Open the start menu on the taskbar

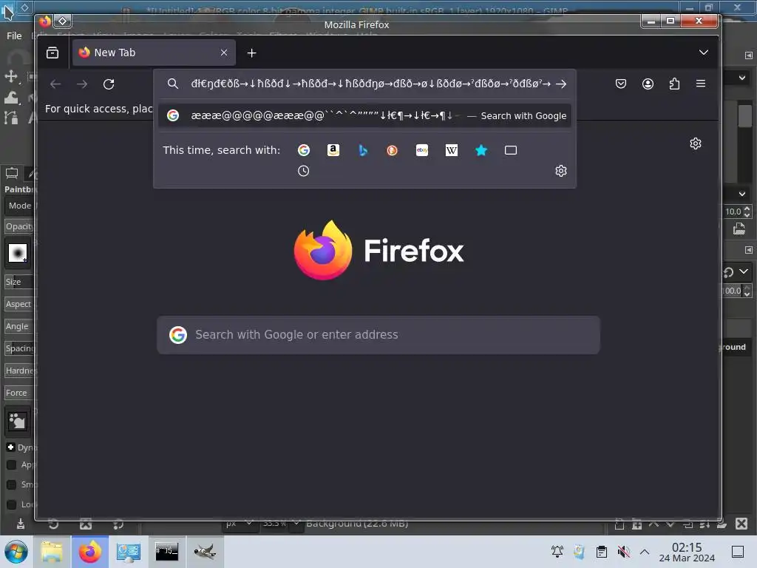click(16, 552)
